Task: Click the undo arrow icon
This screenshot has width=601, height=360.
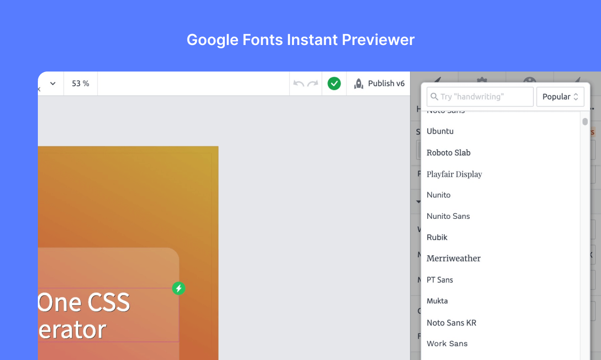Action: pos(299,84)
